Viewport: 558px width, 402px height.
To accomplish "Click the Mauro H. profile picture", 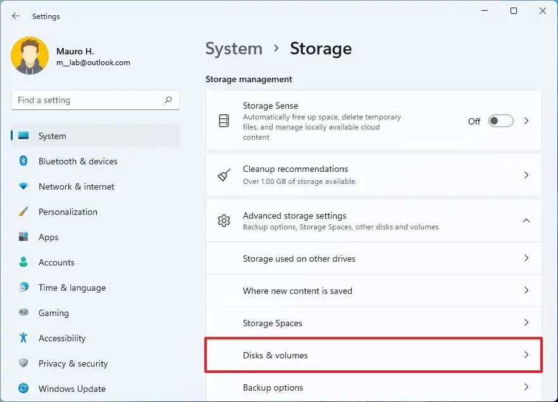I will pos(30,56).
